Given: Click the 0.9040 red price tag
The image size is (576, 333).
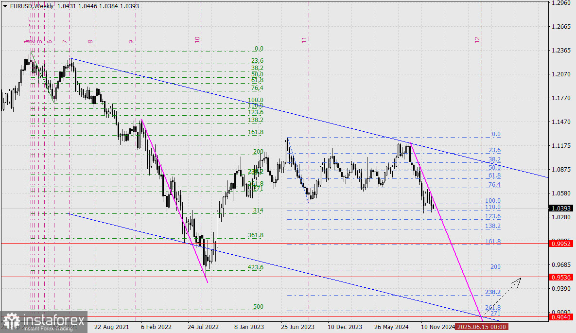Looking at the screenshot, I should pos(561,317).
